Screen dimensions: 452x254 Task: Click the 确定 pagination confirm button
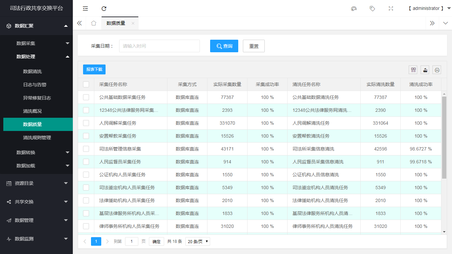(157, 241)
